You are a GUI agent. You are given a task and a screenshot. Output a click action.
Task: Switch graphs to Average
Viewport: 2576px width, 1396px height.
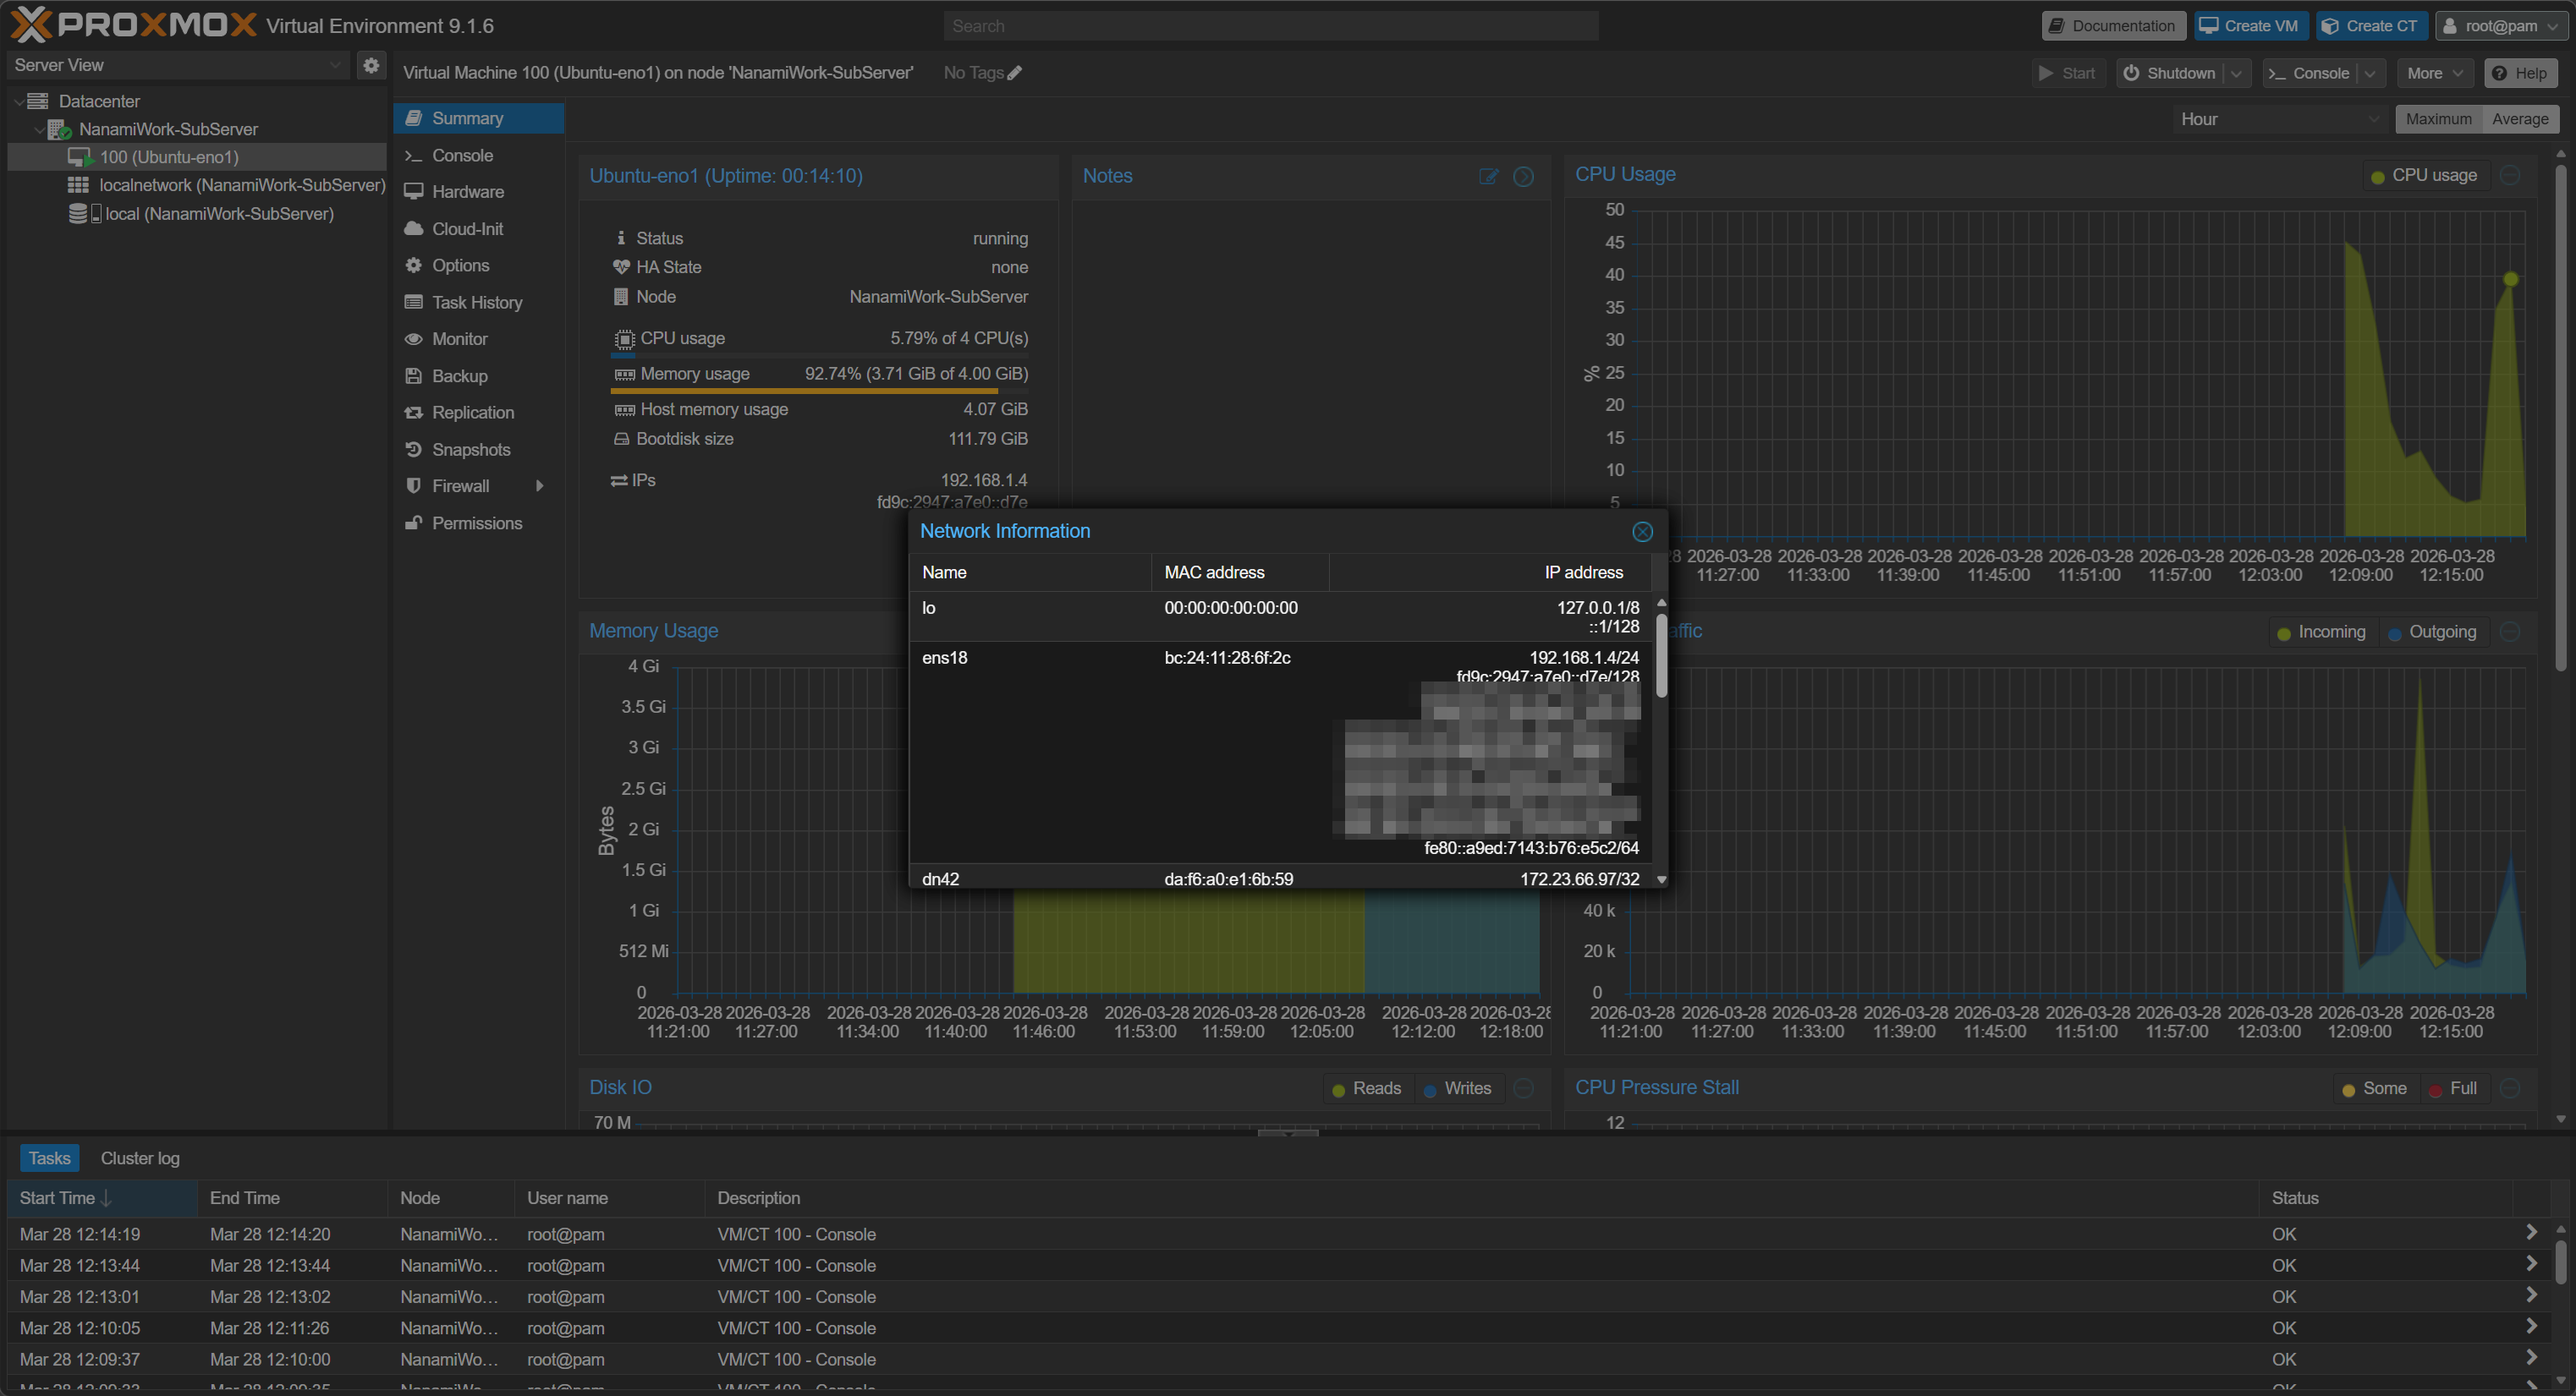(x=2519, y=119)
